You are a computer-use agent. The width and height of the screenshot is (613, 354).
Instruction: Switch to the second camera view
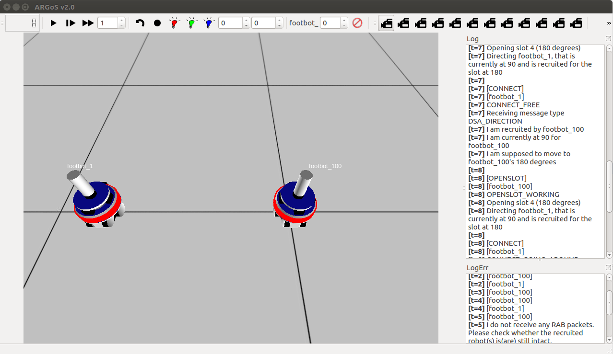pos(403,23)
